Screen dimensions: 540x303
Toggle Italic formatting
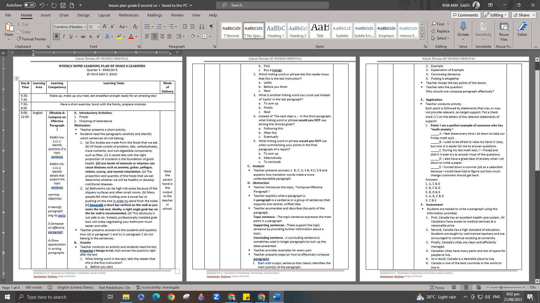[x=64, y=36]
